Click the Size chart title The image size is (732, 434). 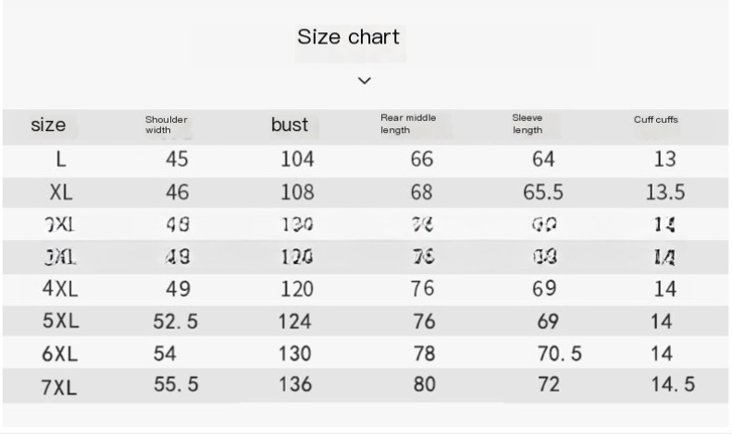(348, 38)
